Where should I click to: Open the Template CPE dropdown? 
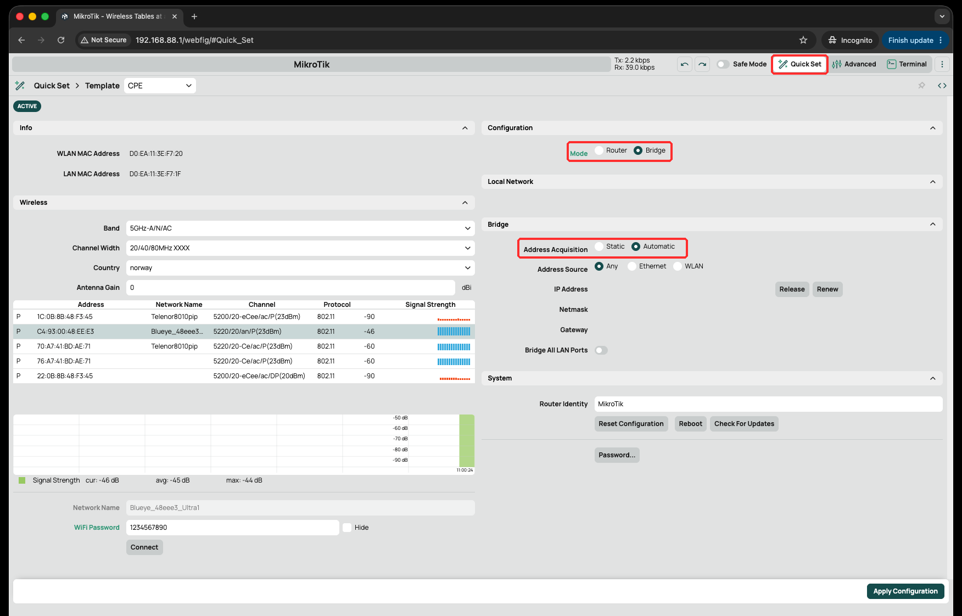click(x=160, y=86)
